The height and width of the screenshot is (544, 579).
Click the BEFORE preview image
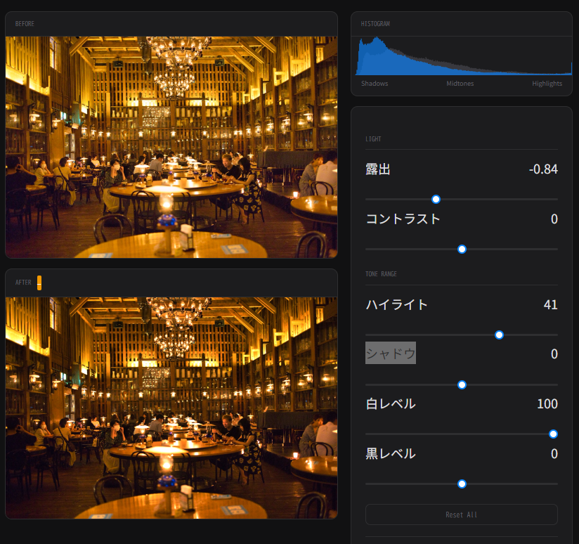(171, 147)
